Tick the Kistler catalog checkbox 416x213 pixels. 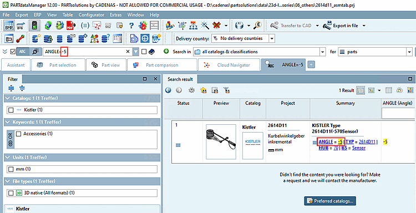coord(11,110)
